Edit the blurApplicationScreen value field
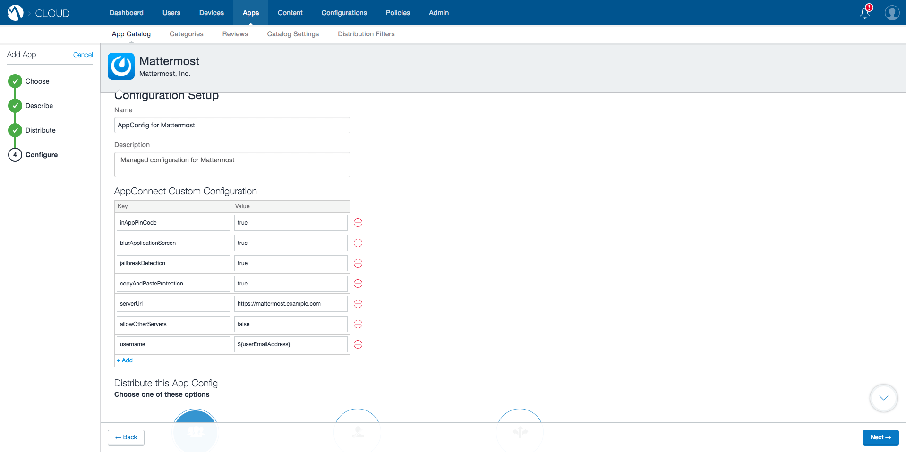The height and width of the screenshot is (452, 906). click(x=291, y=243)
